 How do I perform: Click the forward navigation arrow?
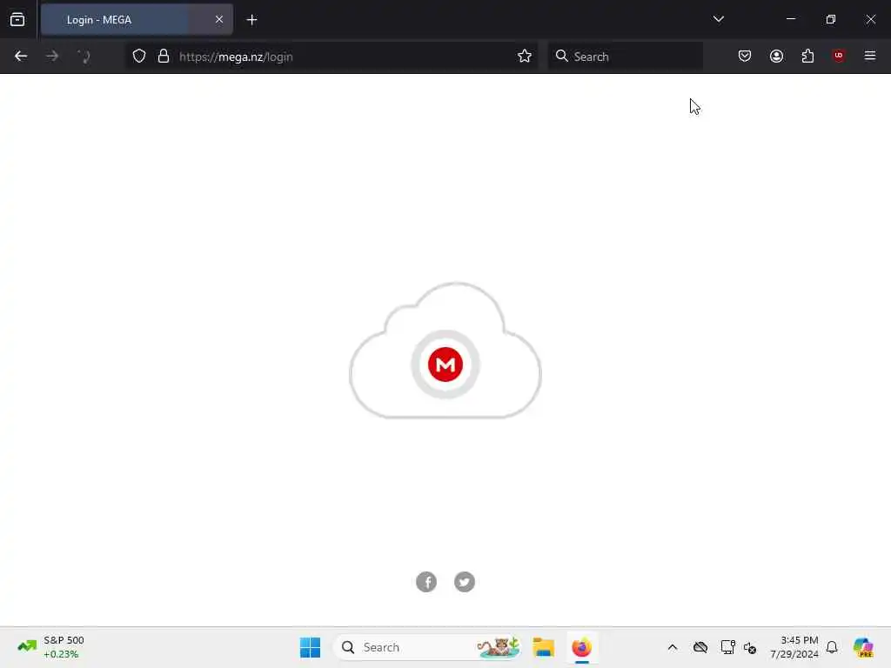pos(51,57)
